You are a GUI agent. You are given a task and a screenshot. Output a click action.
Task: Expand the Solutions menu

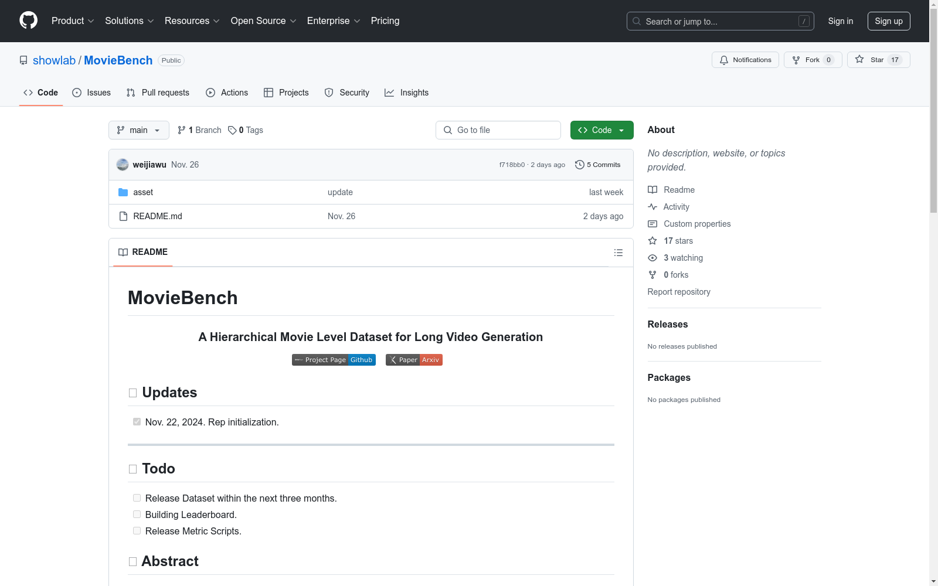pos(130,21)
